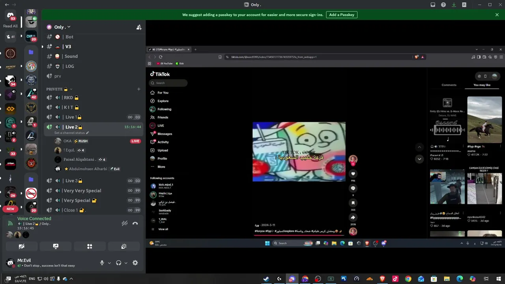The image size is (505, 284).
Task: Expand the Only. server menu
Action: click(x=62, y=27)
